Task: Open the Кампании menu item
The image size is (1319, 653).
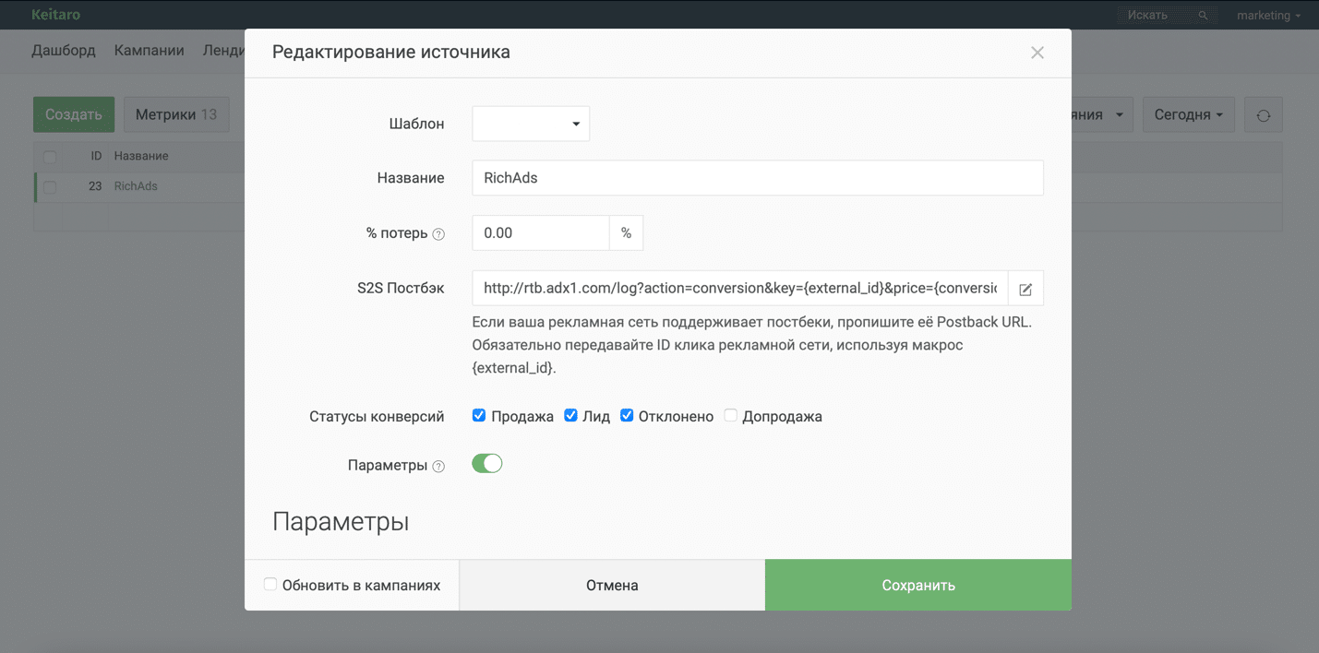Action: tap(150, 51)
